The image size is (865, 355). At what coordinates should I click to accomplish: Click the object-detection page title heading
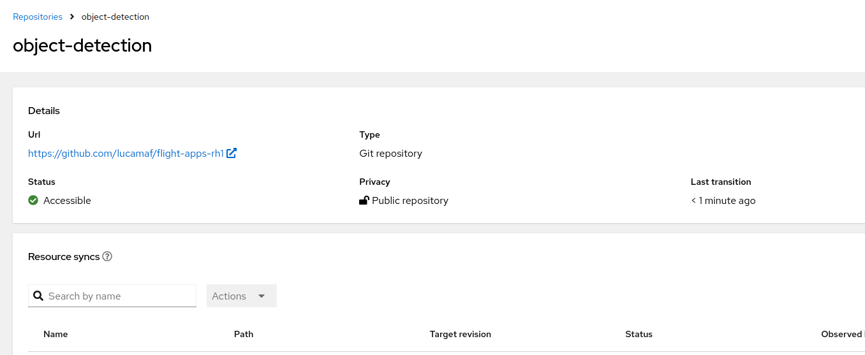click(82, 45)
